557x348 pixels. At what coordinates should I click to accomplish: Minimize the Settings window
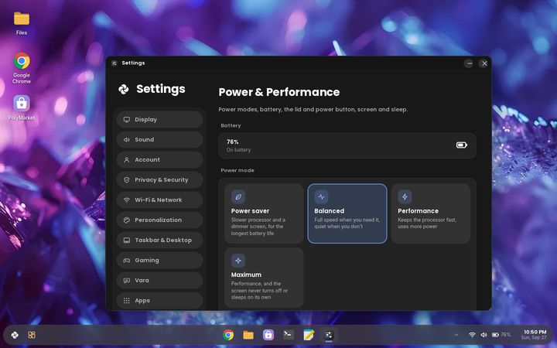pos(469,63)
